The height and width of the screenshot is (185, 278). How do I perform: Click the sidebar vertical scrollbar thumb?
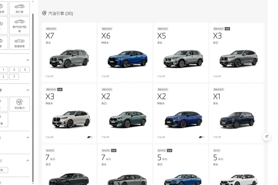point(33,98)
